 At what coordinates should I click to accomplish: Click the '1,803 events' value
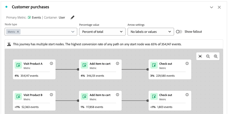pos(165,107)
